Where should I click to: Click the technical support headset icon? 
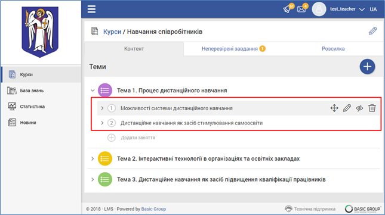288,208
